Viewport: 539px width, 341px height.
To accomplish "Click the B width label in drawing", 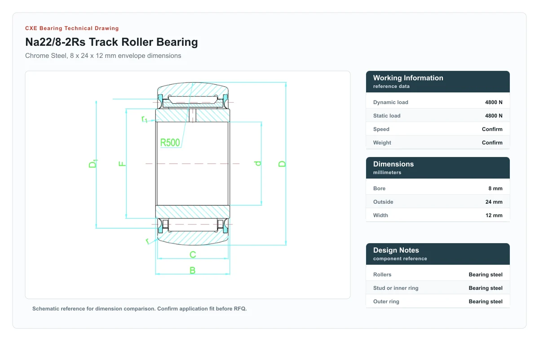I will tap(192, 271).
